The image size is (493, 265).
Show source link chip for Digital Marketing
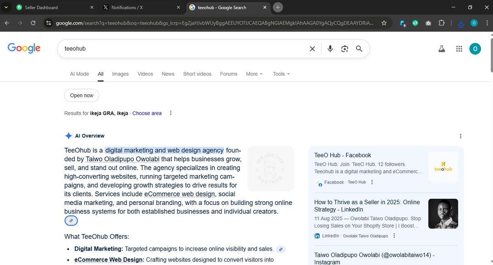[x=281, y=249]
